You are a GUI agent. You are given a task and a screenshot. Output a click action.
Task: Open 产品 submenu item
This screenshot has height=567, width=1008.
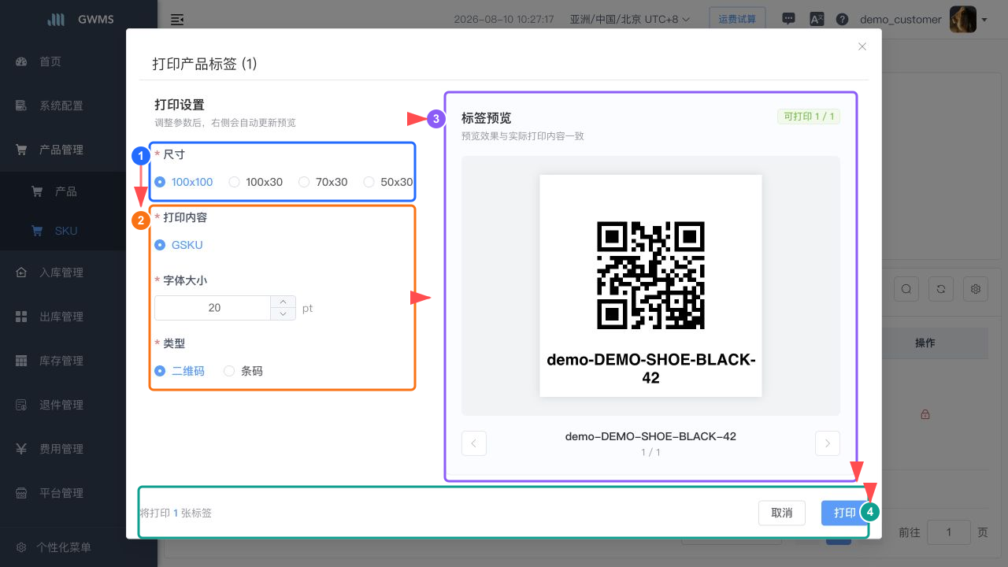click(66, 191)
